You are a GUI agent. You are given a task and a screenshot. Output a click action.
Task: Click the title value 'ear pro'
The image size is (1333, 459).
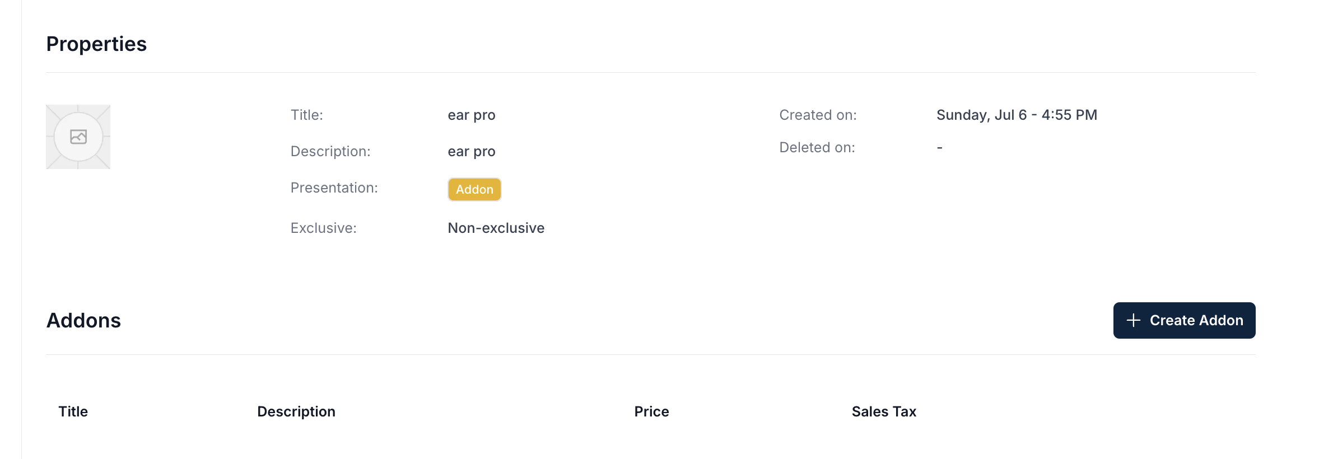472,115
